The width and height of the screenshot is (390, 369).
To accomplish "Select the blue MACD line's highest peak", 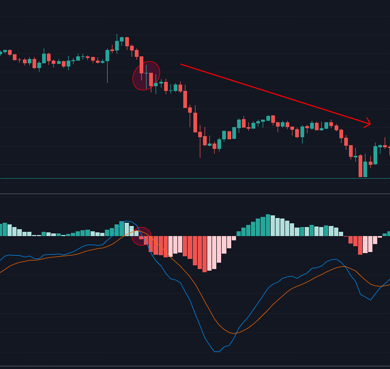I will coord(130,221).
